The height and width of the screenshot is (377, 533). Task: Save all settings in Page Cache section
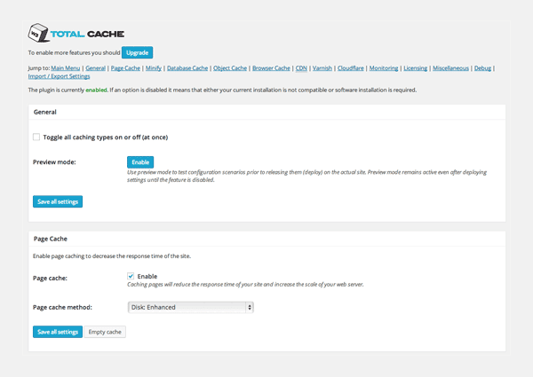(x=58, y=332)
